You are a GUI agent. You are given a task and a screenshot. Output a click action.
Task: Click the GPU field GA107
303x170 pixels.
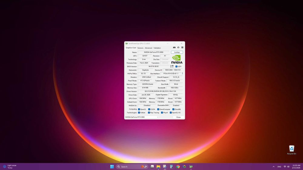(145, 56)
